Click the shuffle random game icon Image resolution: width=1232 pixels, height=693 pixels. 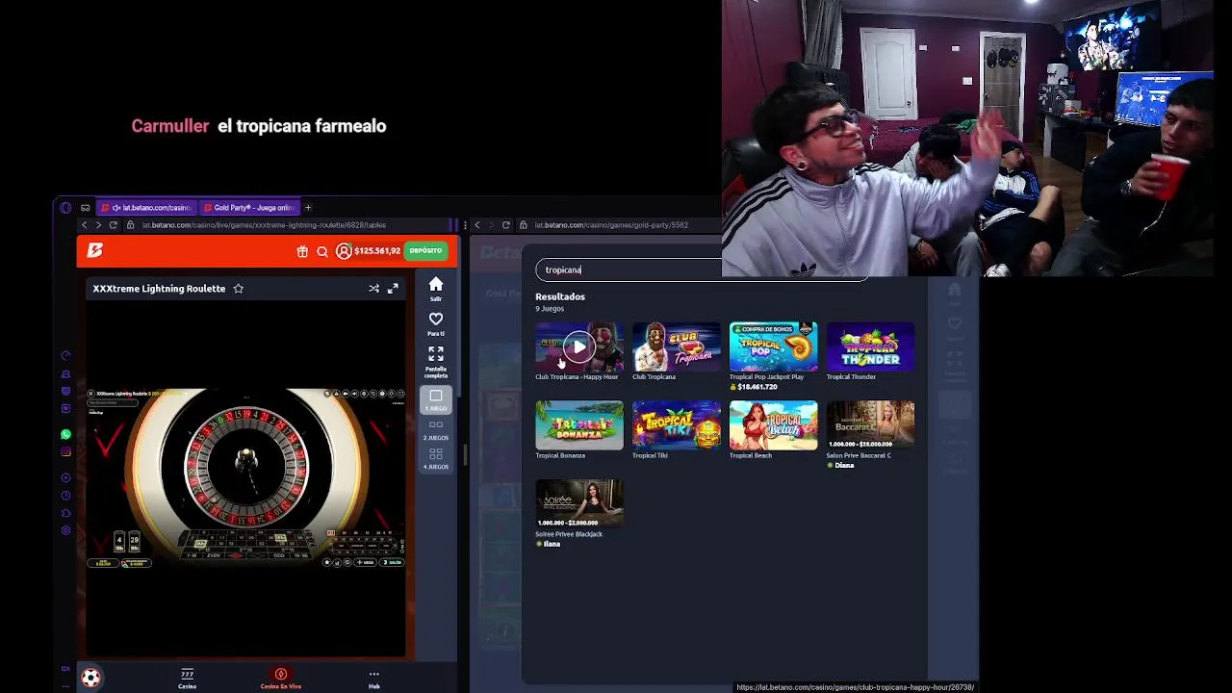click(x=373, y=288)
